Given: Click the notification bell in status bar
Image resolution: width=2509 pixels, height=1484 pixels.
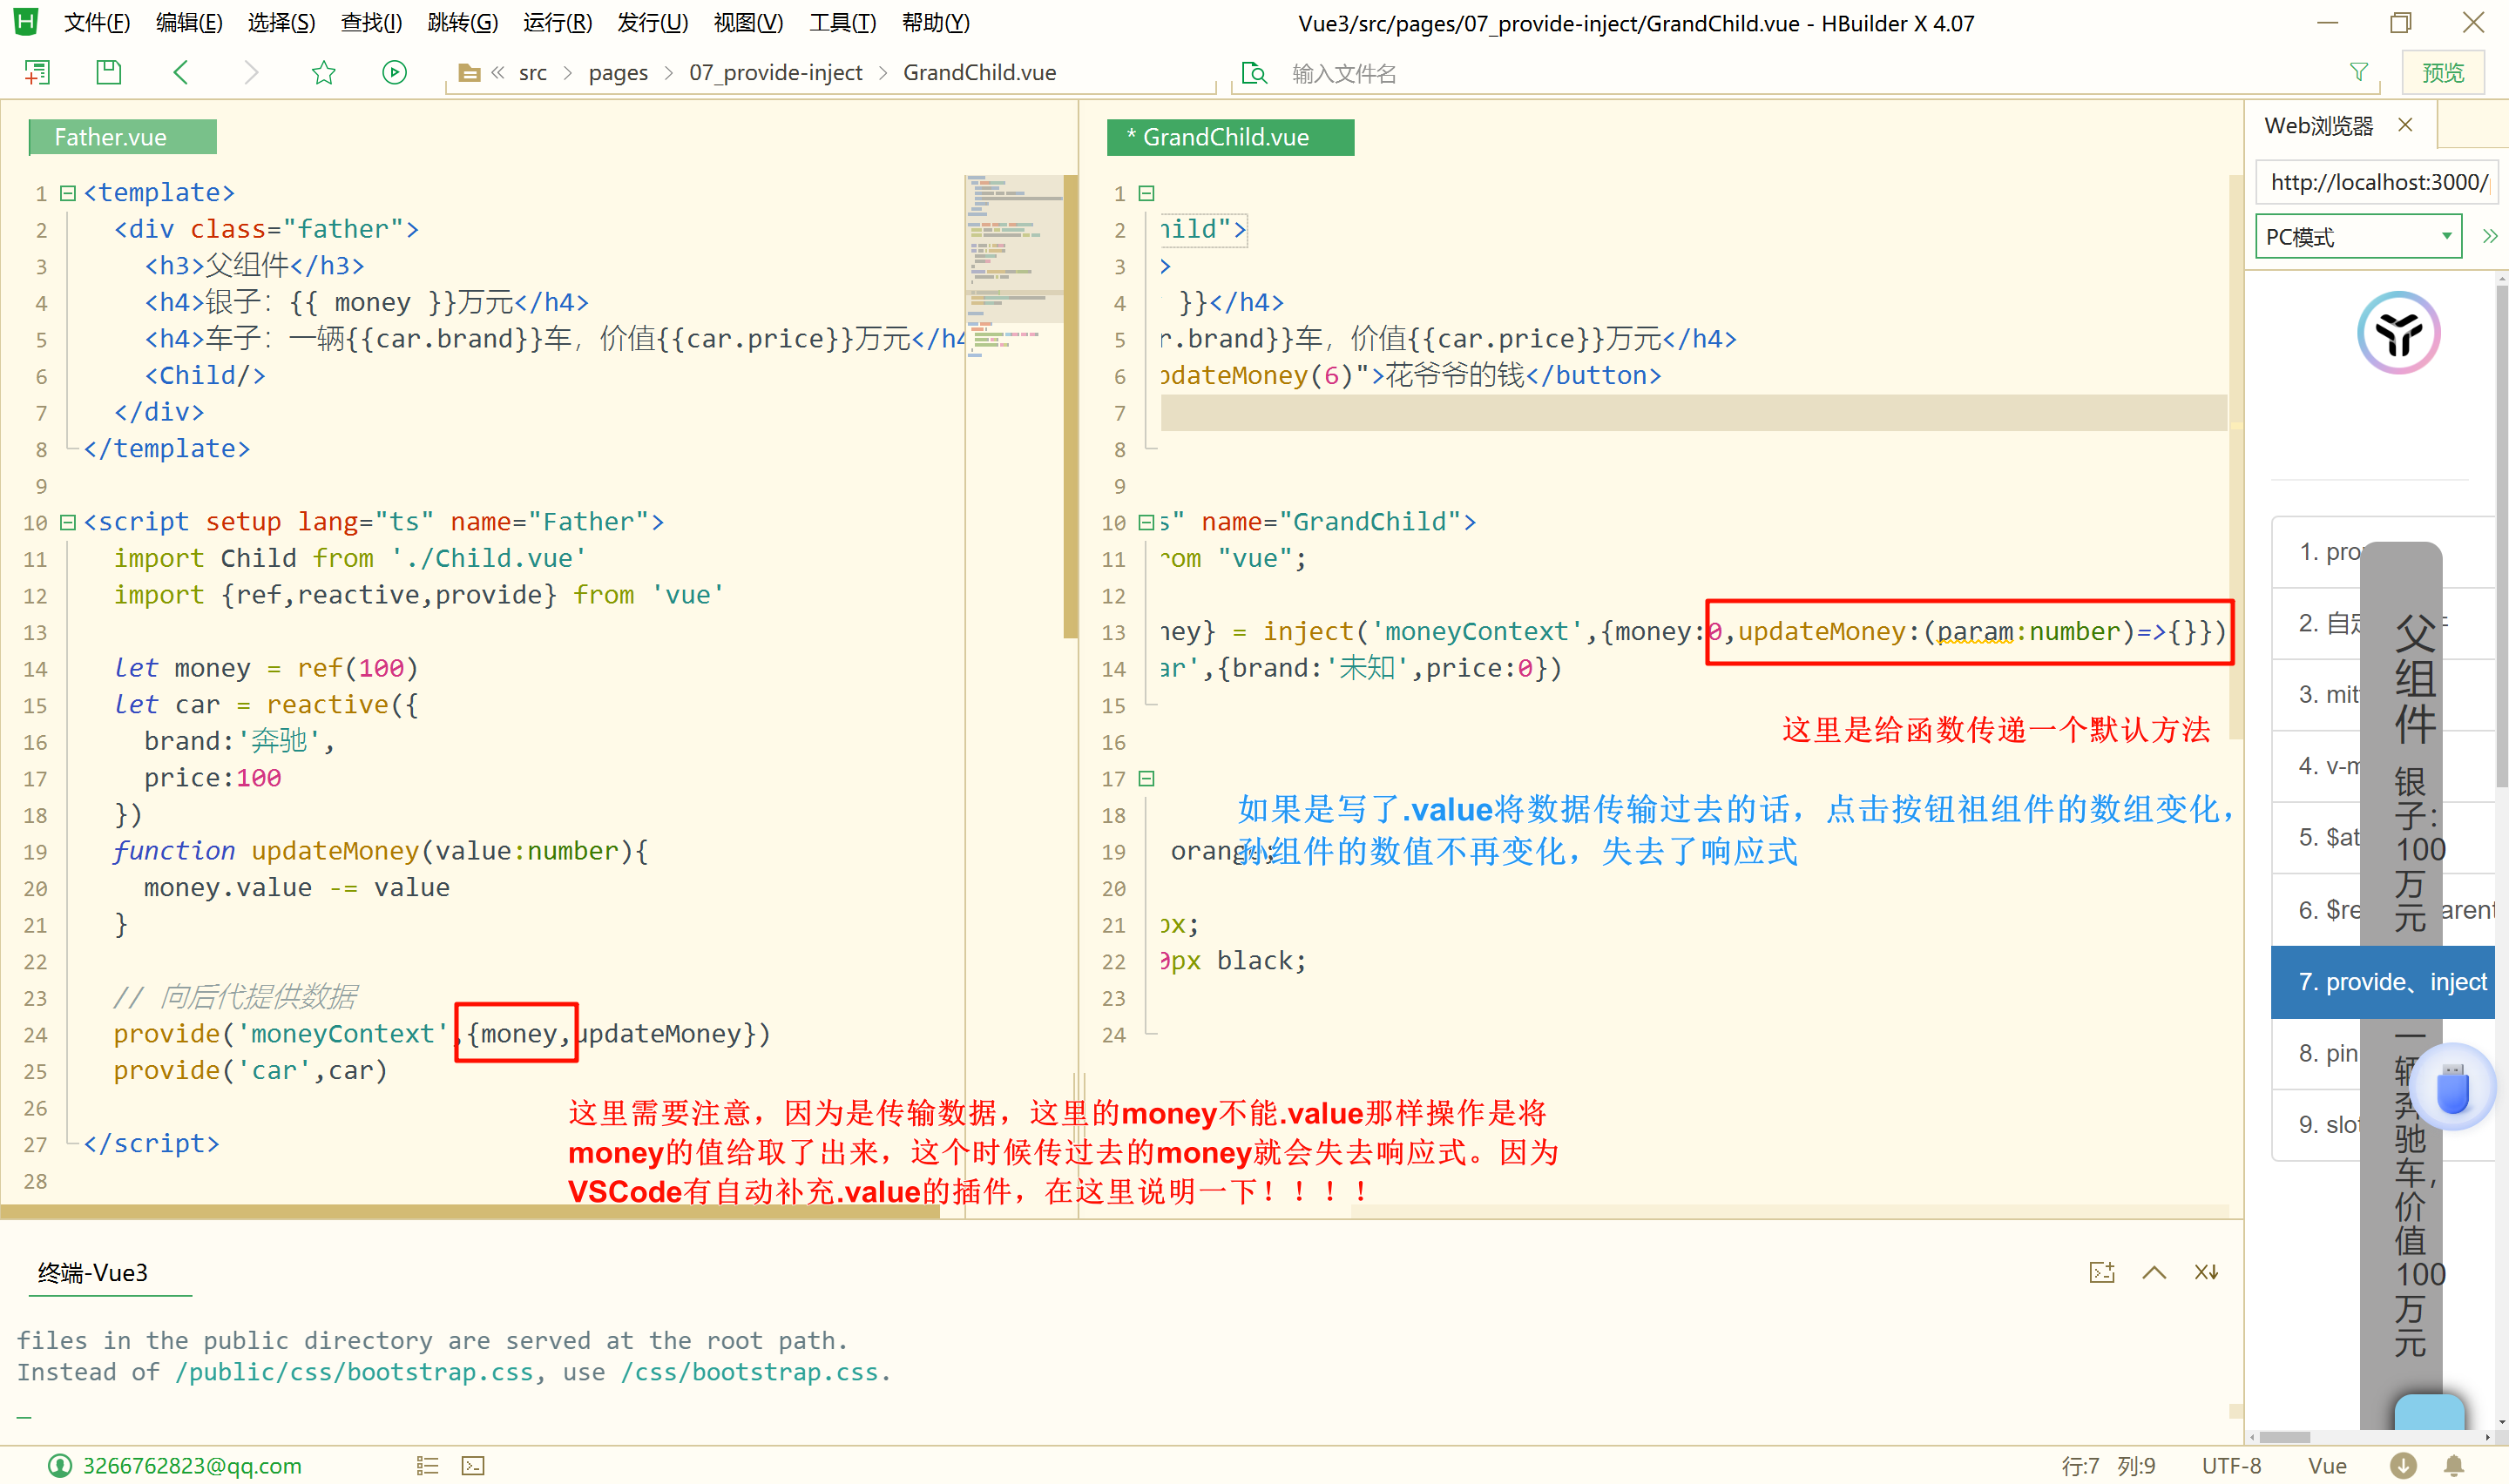Looking at the screenshot, I should tap(2454, 1466).
